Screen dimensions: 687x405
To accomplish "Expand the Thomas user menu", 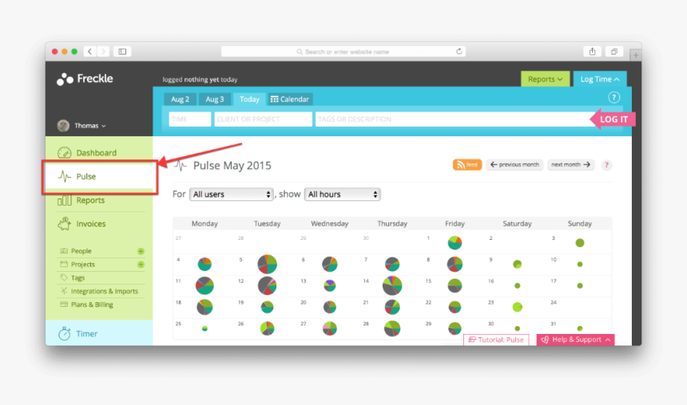I will pos(82,125).
